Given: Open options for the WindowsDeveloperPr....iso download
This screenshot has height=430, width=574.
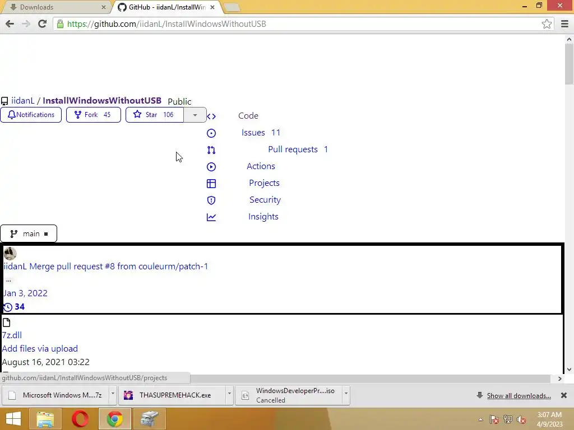Looking at the screenshot, I should [346, 395].
